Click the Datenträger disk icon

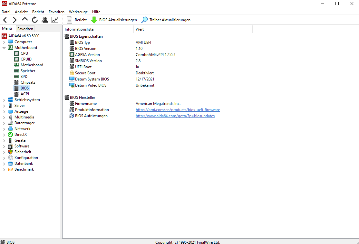pos(10,123)
